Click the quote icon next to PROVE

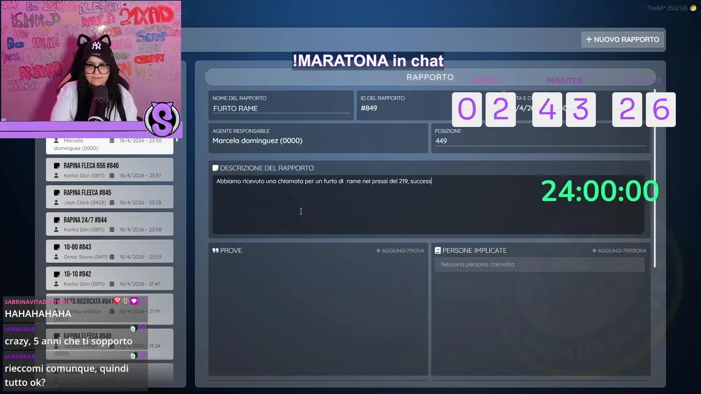pyautogui.click(x=215, y=251)
